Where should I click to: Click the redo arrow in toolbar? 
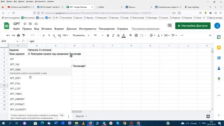[13, 35]
